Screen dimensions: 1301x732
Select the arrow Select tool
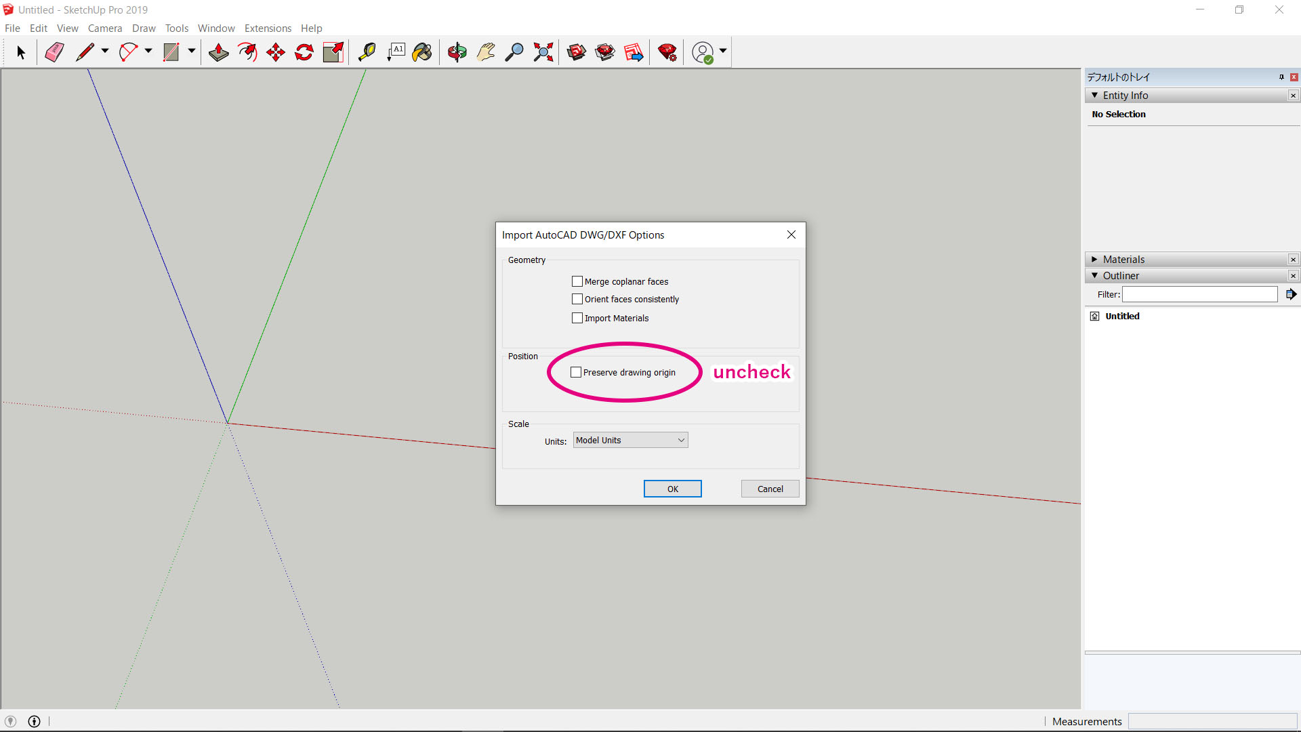pos(20,52)
